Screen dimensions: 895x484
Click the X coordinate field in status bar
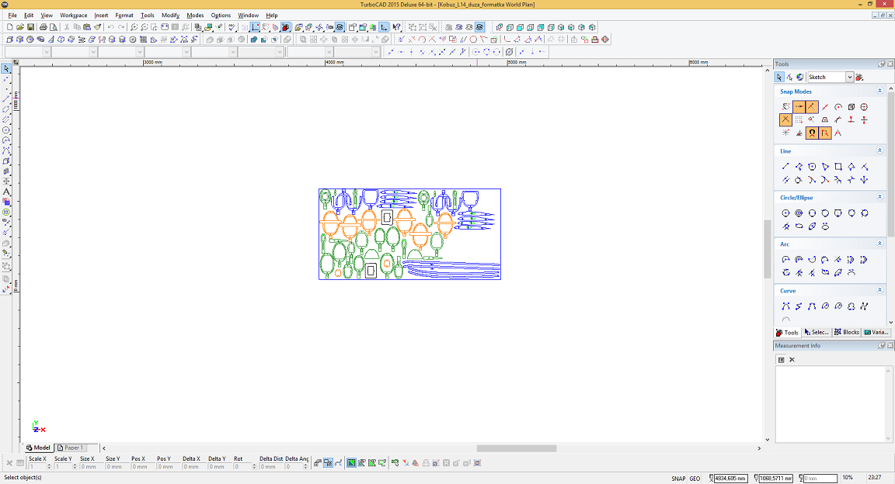coord(730,479)
